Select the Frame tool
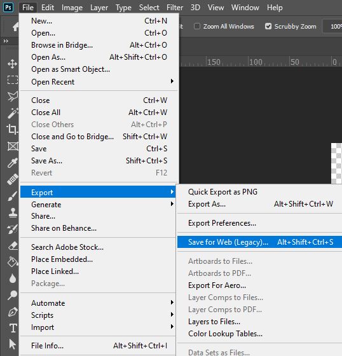The width and height of the screenshot is (342, 356). point(13,146)
